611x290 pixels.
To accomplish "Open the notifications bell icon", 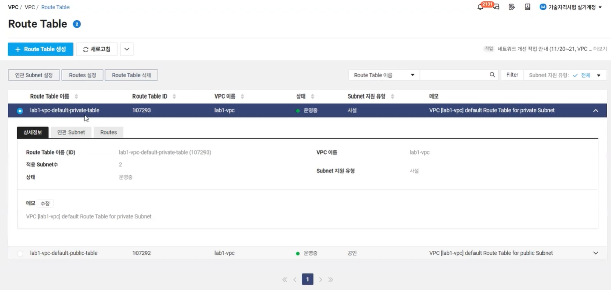I will pos(480,7).
